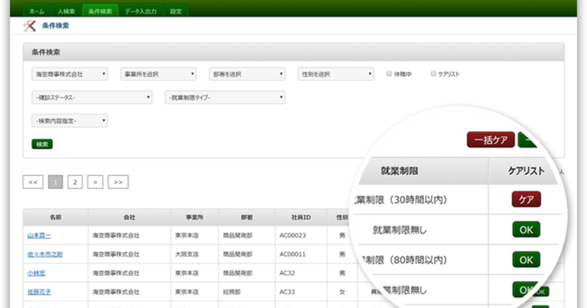Open employee link 山本真一
Viewport: 587px width, 308px height.
(39, 236)
